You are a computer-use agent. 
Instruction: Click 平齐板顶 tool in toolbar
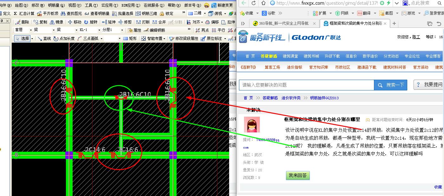pos(48,14)
